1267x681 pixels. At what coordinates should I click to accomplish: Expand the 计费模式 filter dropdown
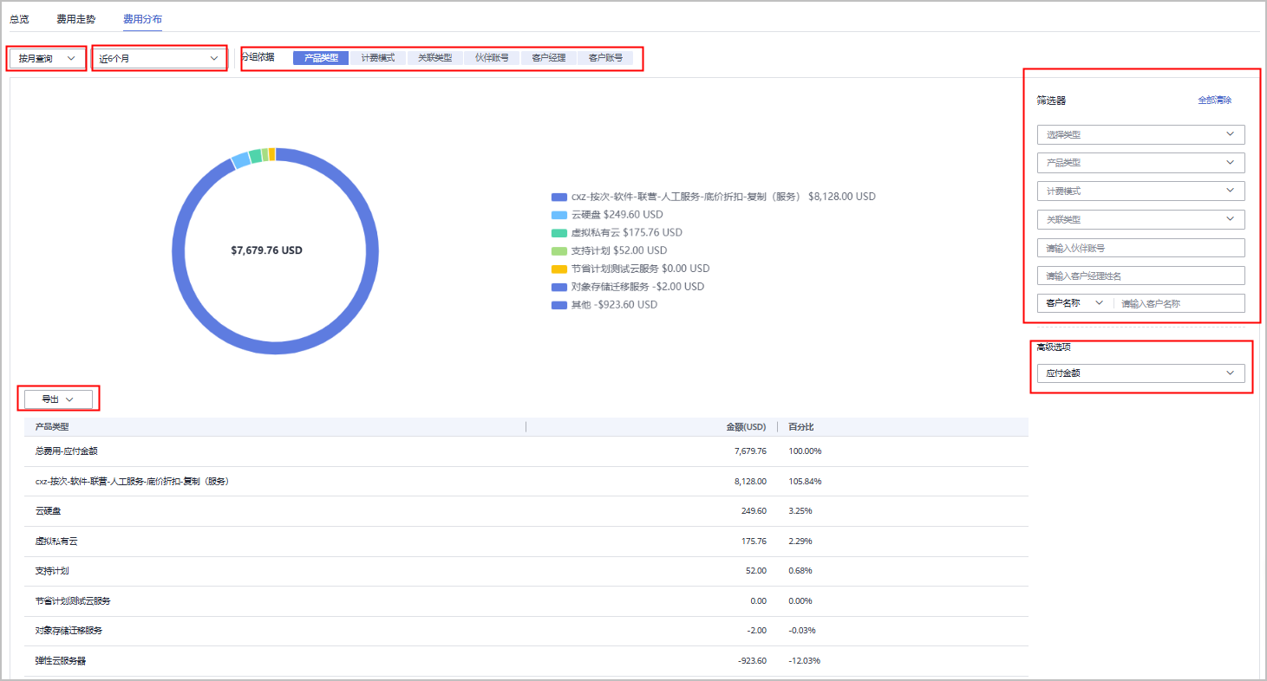[1140, 191]
